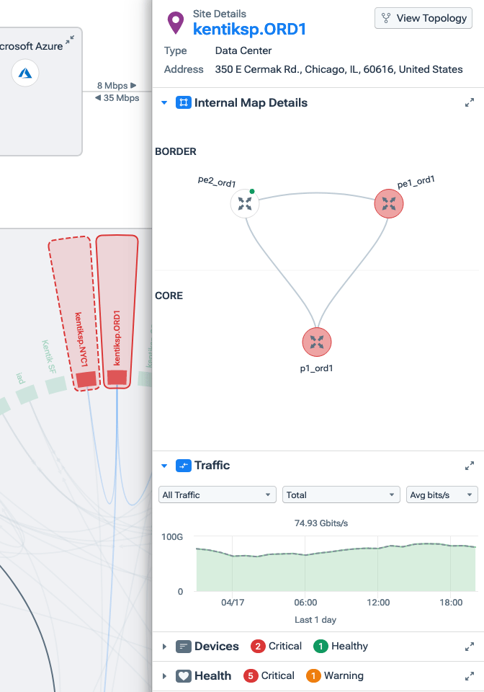Open the kentiksp.ORD1 site title link
Image resolution: width=484 pixels, height=692 pixels.
coord(250,29)
